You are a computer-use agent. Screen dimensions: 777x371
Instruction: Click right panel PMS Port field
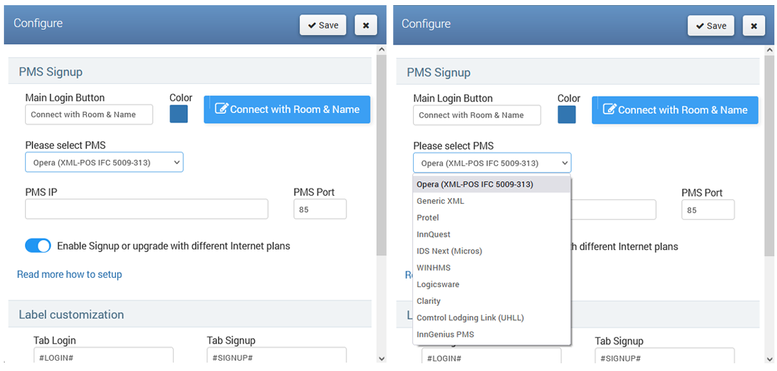click(x=708, y=210)
